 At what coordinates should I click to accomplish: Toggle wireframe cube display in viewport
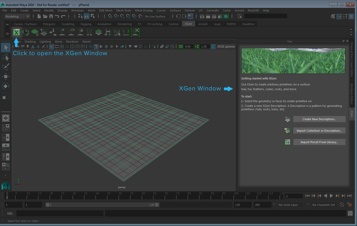pos(91,47)
